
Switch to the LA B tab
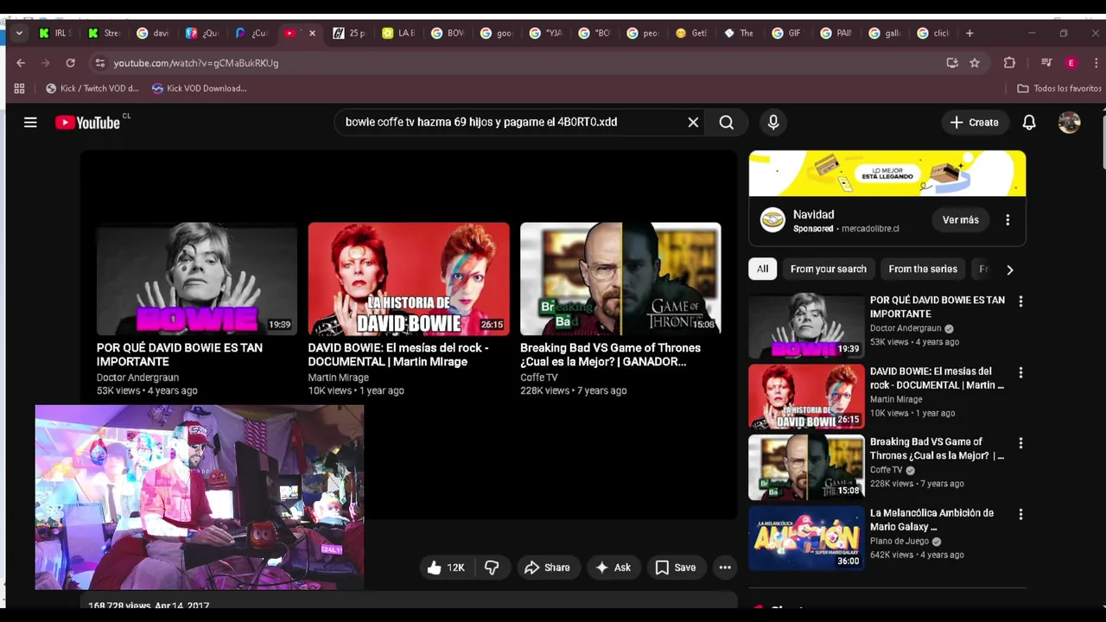click(x=398, y=34)
